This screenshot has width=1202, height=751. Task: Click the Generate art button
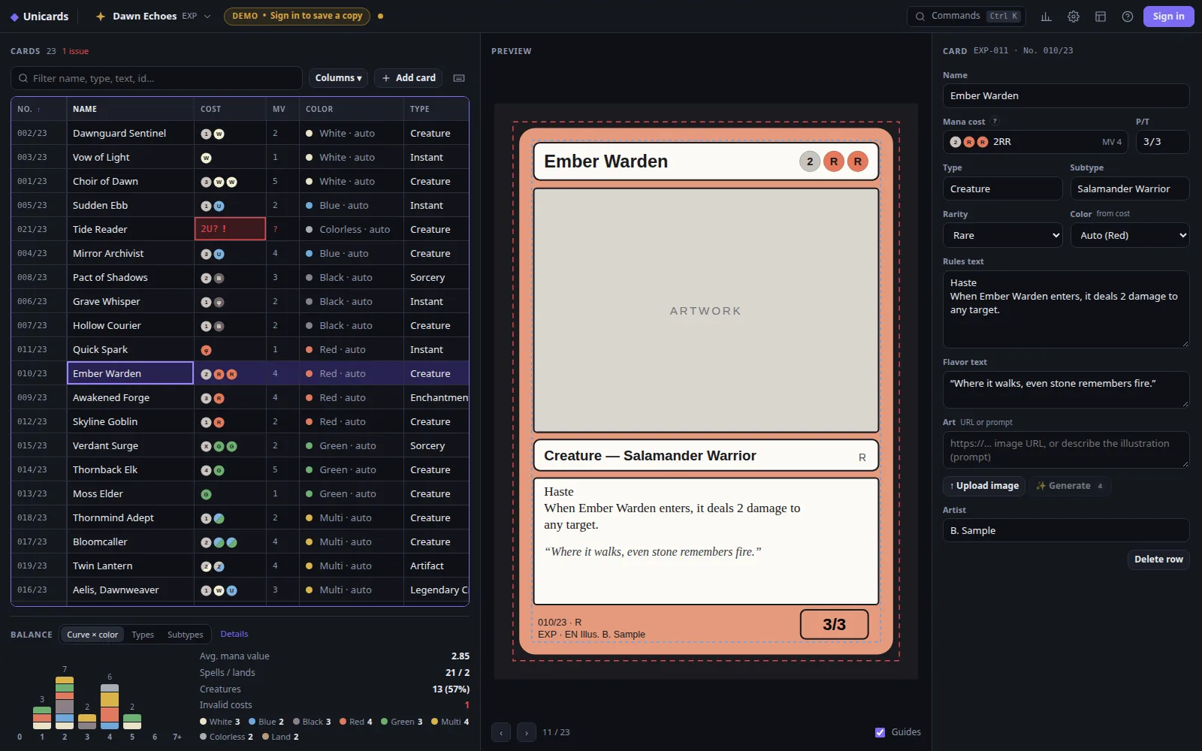[1070, 486]
